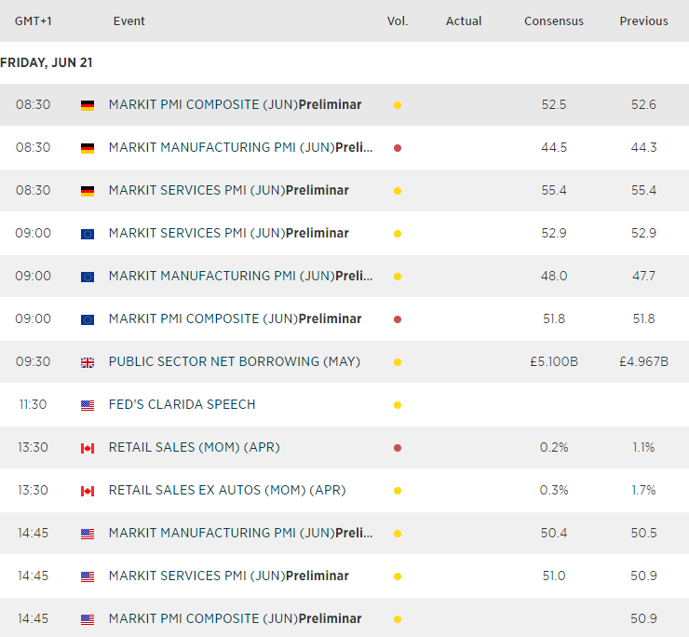Viewport: 689px width, 637px height.
Task: Click the Consensus column header
Action: [x=554, y=21]
